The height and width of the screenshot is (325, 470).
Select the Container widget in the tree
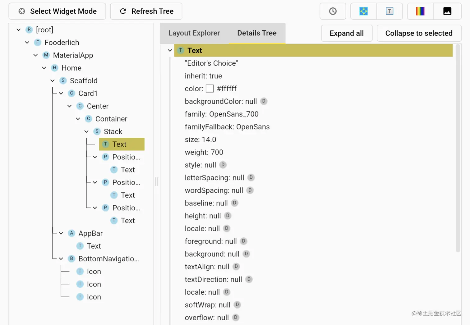[x=111, y=119]
